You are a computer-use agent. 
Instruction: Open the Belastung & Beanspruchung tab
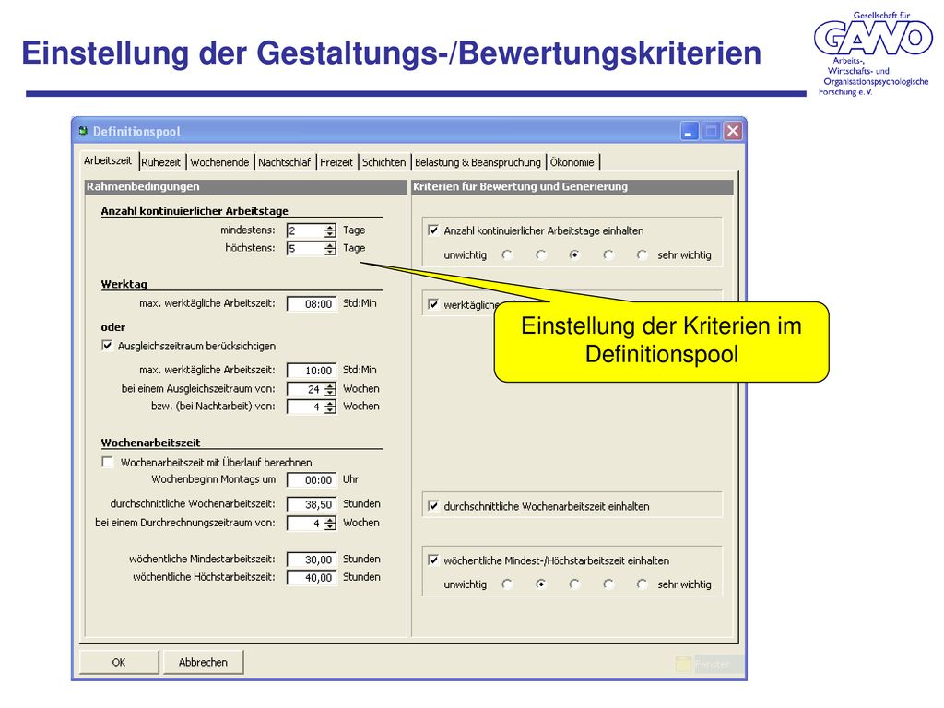click(x=478, y=162)
